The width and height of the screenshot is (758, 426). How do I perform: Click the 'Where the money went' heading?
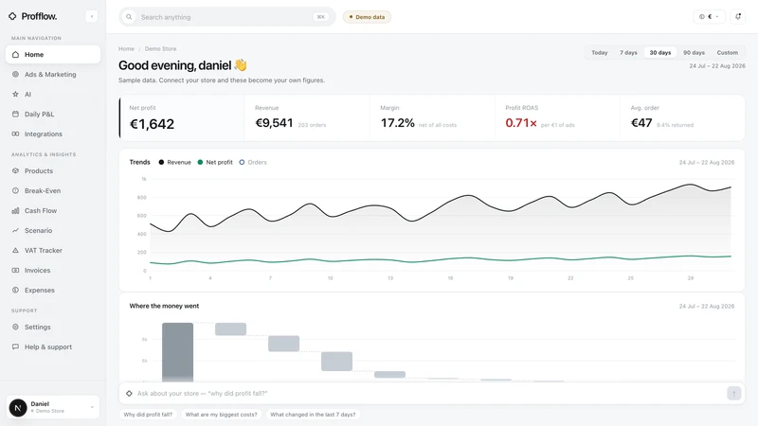(x=164, y=306)
